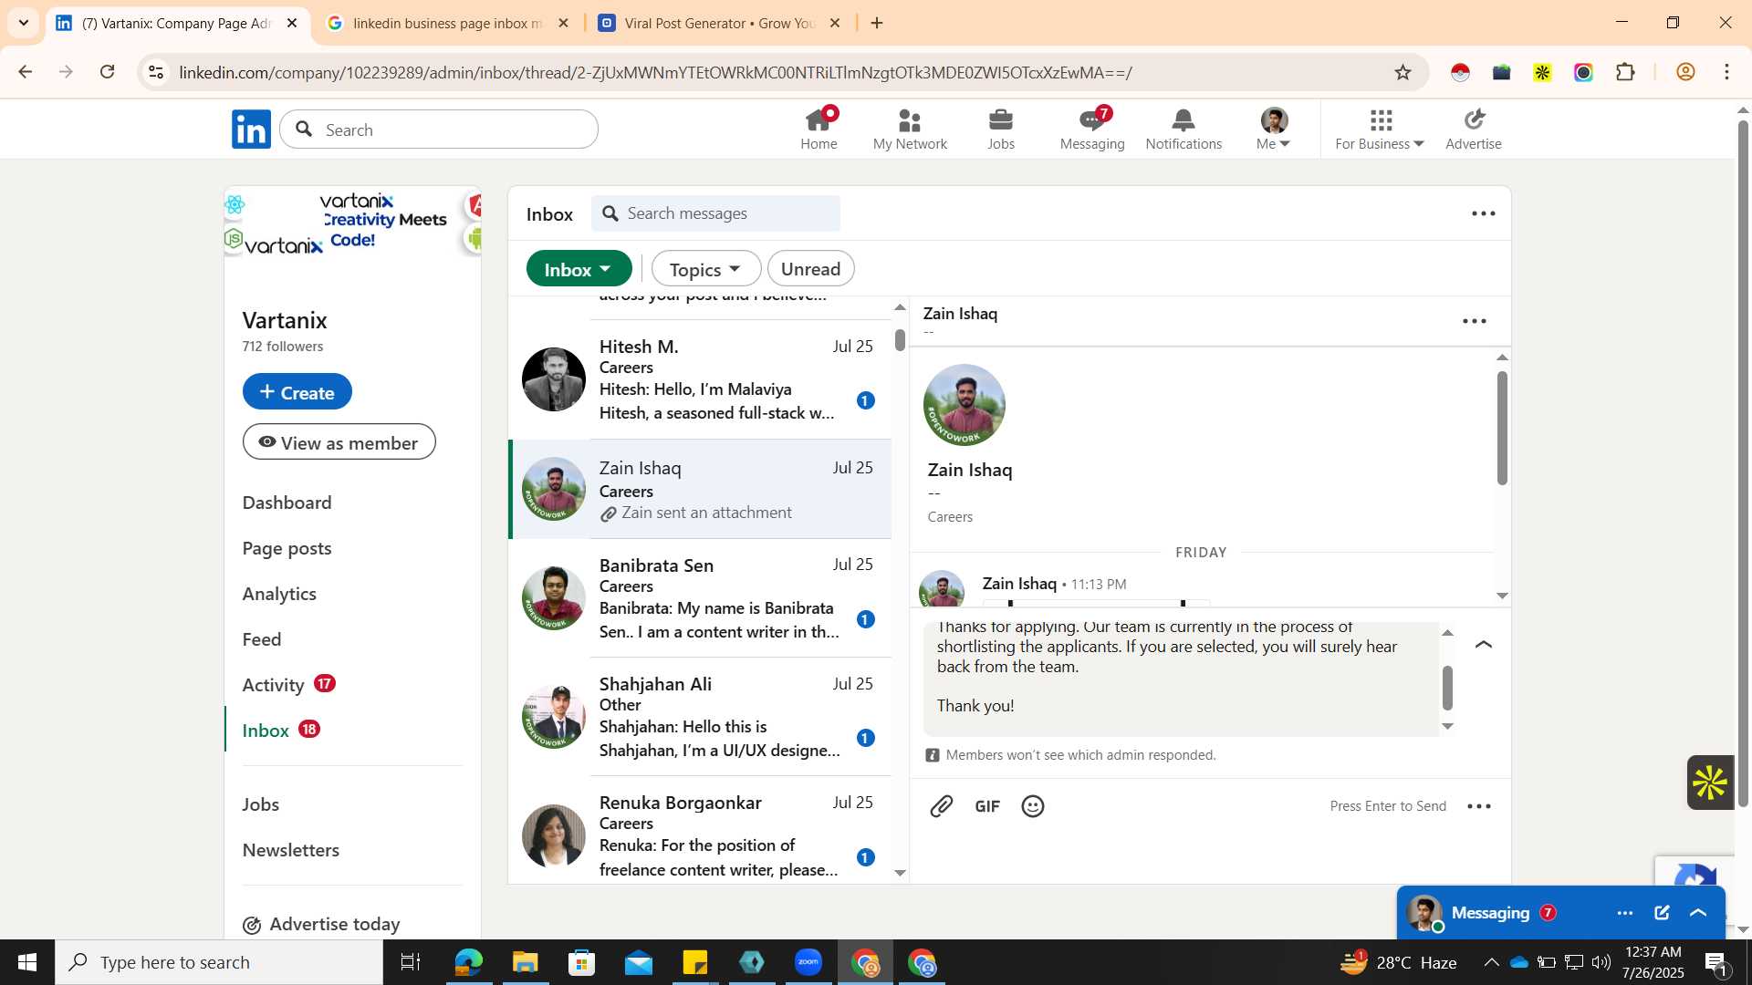Screen dimensions: 1752x985
Task: Open the Me profile dropdown
Action: tap(1274, 129)
